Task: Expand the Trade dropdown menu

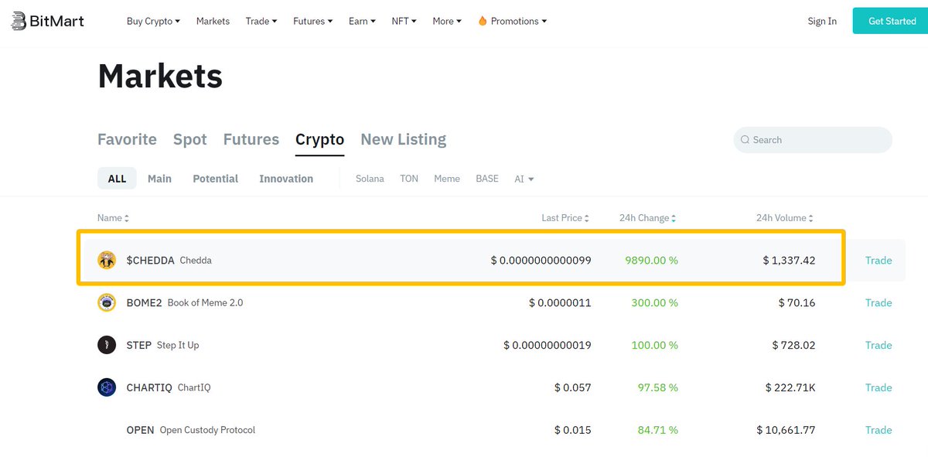Action: (261, 21)
